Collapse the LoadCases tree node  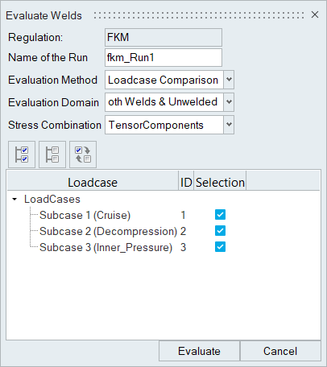click(x=14, y=199)
